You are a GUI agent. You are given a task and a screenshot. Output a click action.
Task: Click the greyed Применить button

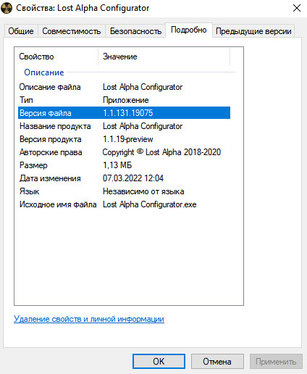pyautogui.click(x=276, y=362)
